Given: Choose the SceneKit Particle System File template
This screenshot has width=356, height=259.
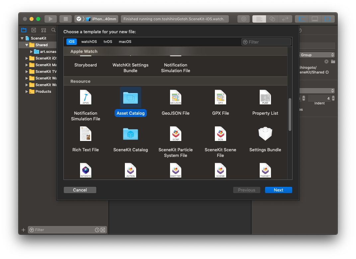Looking at the screenshot, I should pos(175,134).
